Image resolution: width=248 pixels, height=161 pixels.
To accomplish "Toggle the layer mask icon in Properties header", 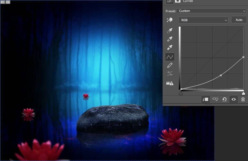I will [177, 2].
